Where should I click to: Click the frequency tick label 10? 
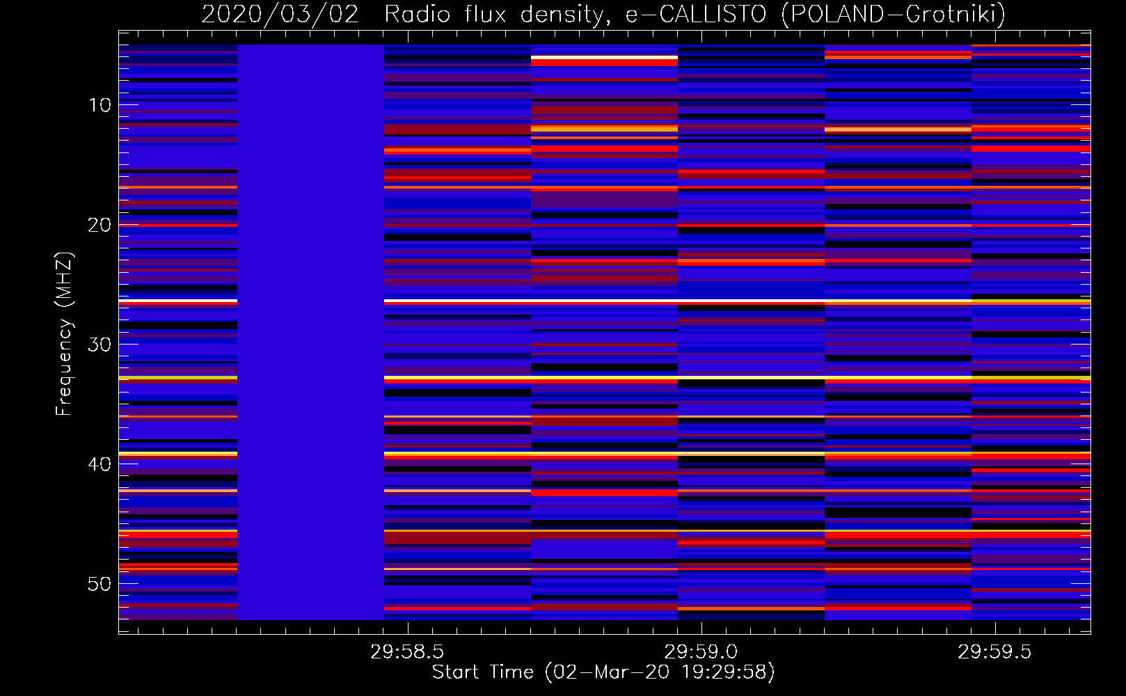(x=100, y=105)
